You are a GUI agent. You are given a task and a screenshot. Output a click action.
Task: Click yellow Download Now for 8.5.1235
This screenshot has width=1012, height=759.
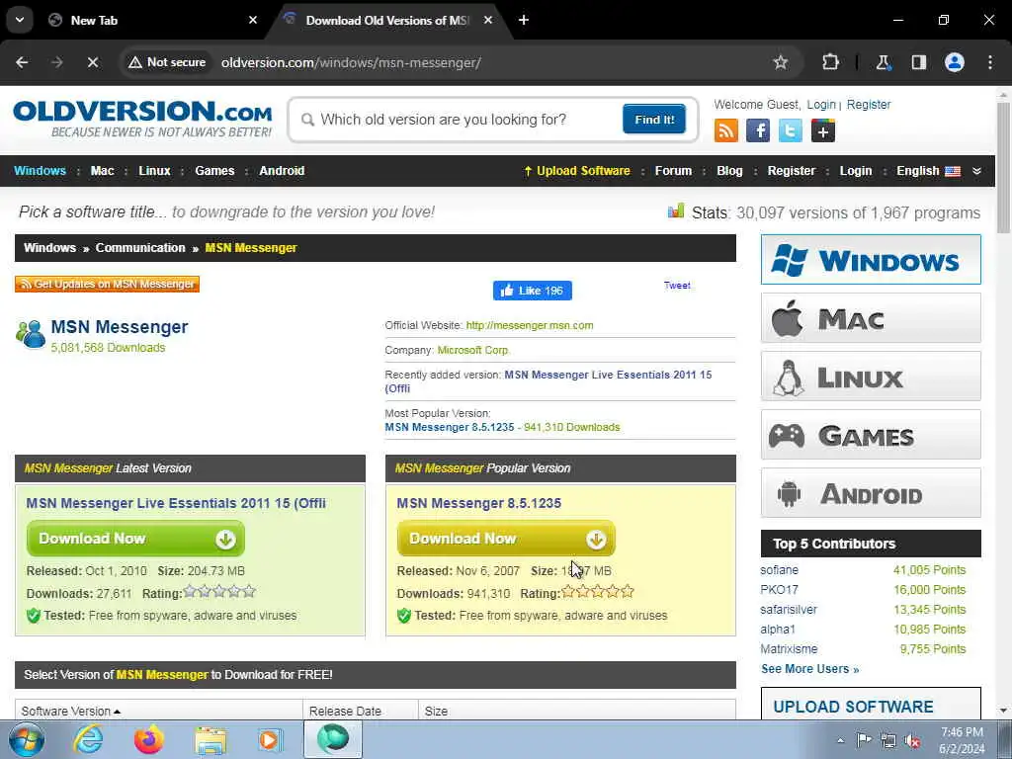pyautogui.click(x=506, y=539)
